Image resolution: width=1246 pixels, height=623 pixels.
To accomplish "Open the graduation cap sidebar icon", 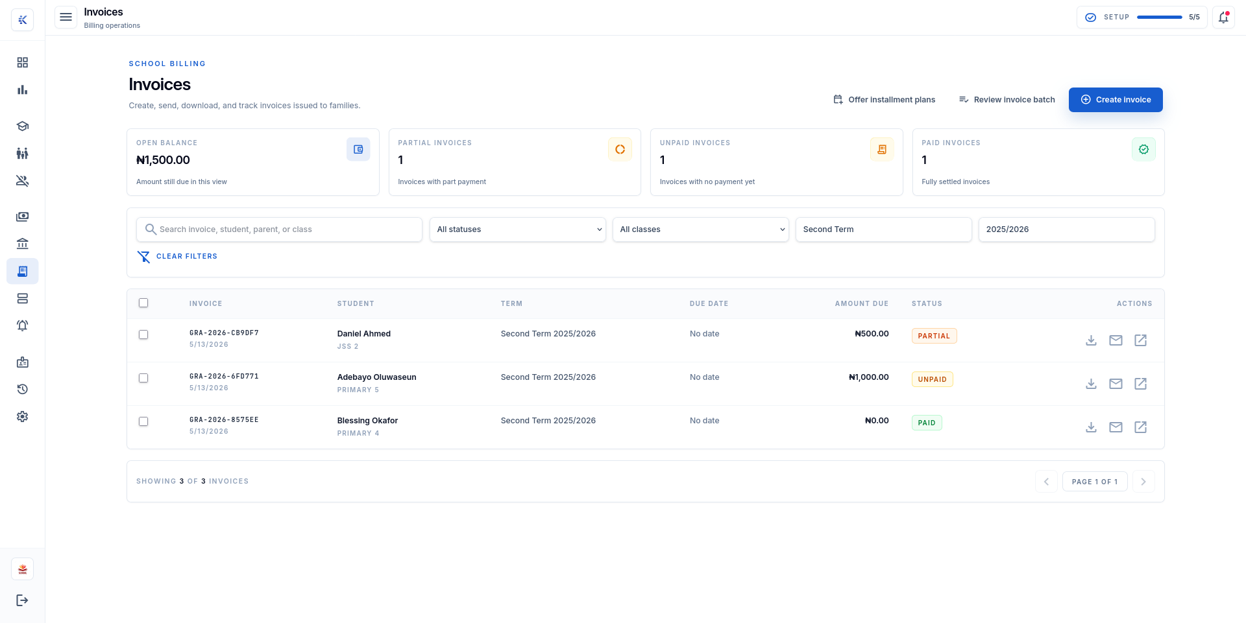I will click(22, 126).
